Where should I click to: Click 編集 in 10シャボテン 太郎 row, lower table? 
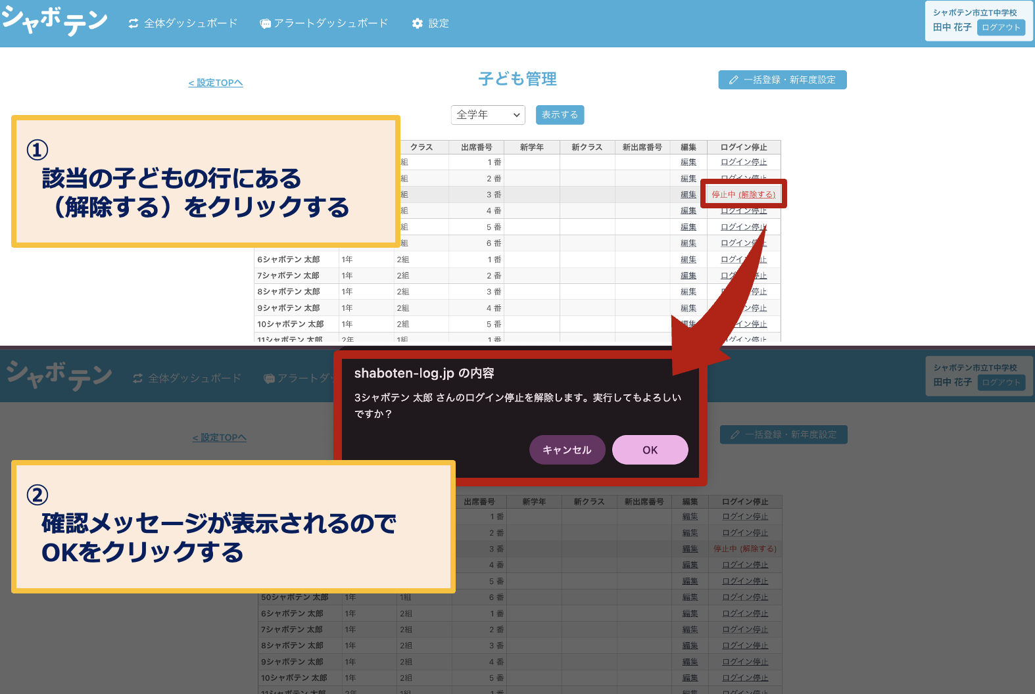pyautogui.click(x=690, y=678)
